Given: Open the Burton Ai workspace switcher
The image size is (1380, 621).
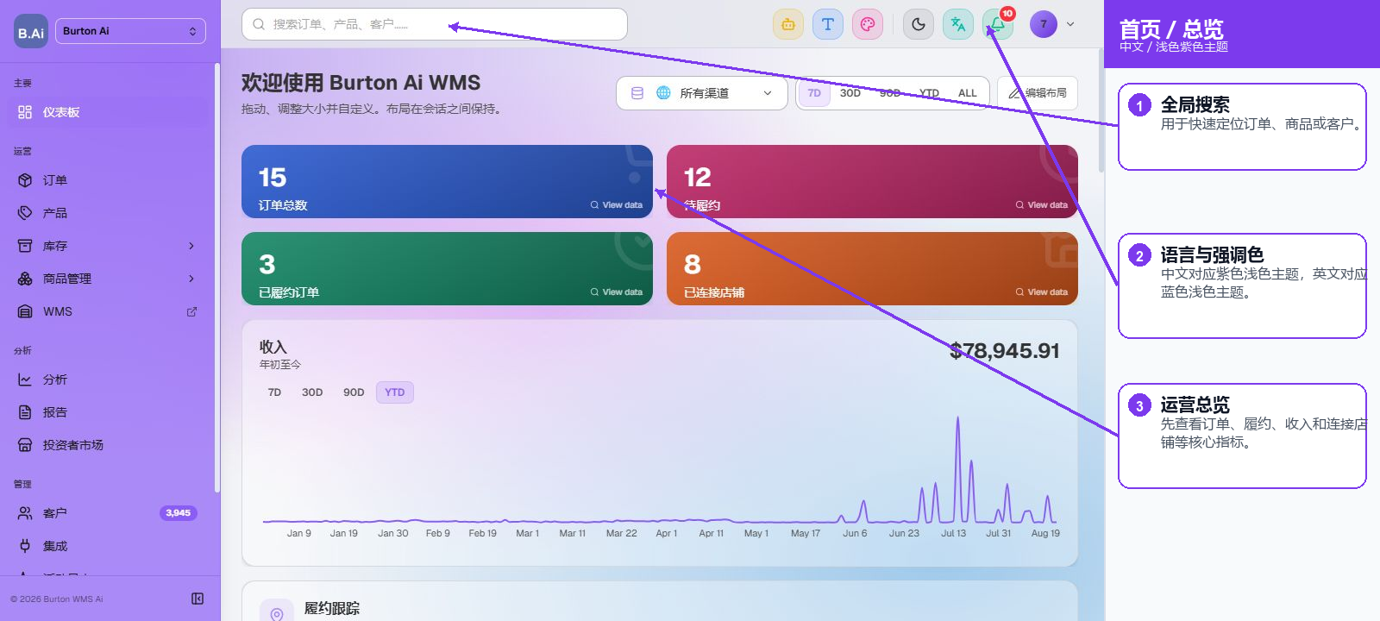Looking at the screenshot, I should coord(130,31).
